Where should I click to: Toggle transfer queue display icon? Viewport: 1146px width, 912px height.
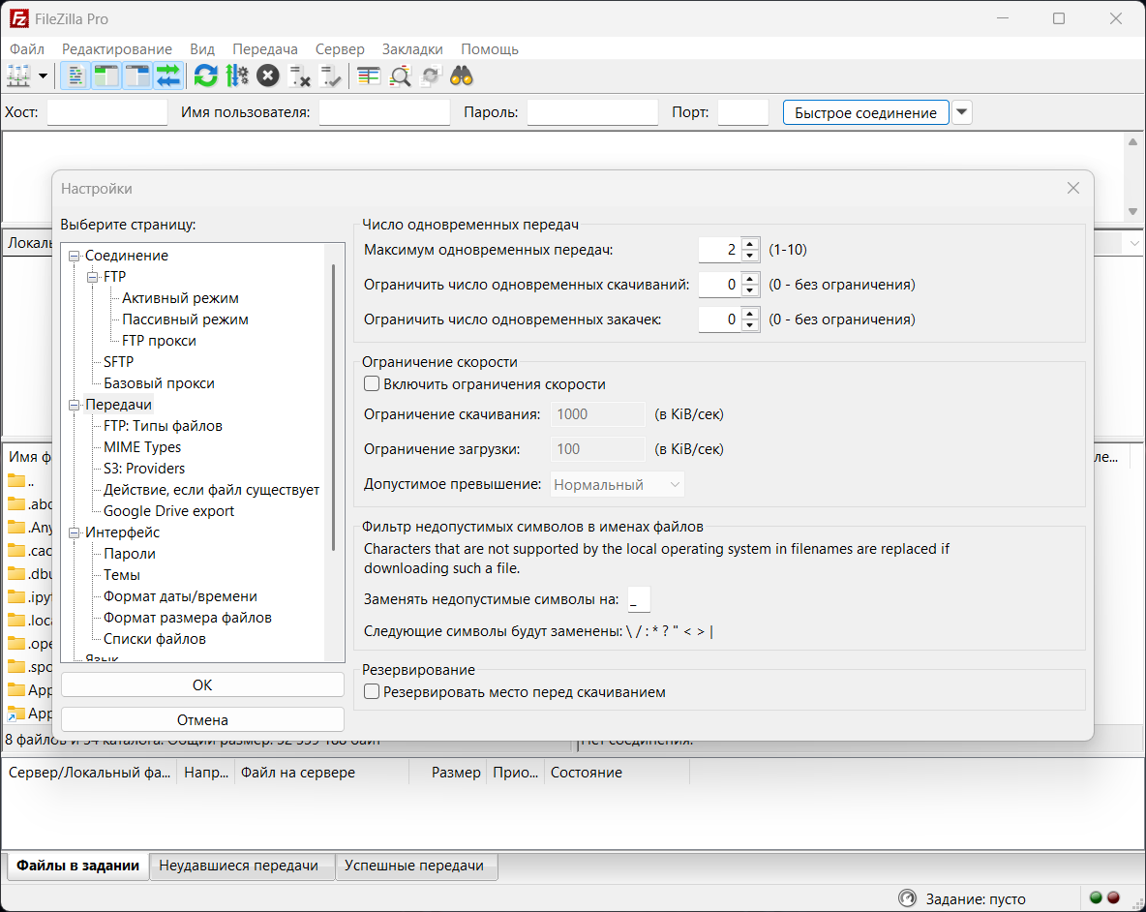[x=168, y=76]
